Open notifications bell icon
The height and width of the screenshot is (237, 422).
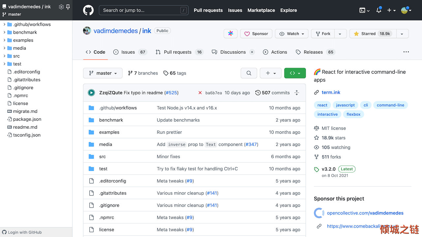379,10
